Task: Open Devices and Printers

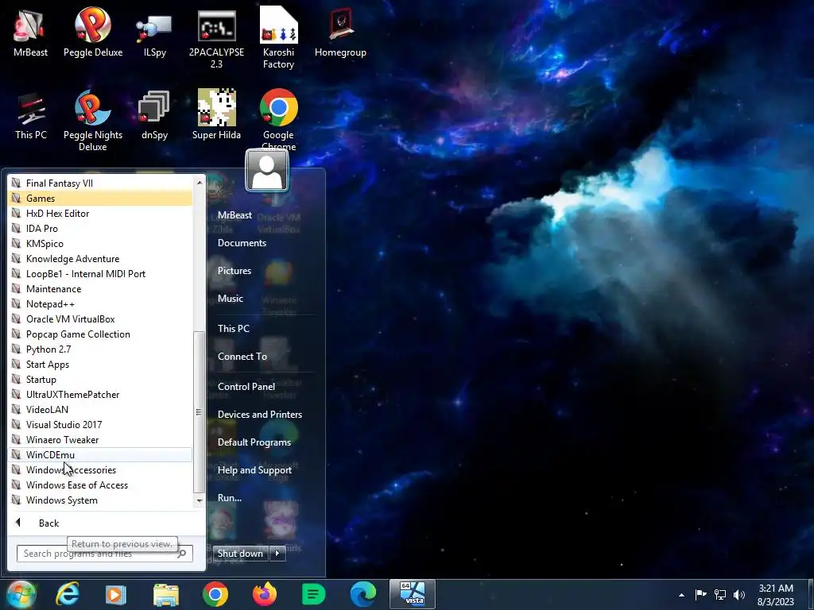Action: [x=260, y=415]
